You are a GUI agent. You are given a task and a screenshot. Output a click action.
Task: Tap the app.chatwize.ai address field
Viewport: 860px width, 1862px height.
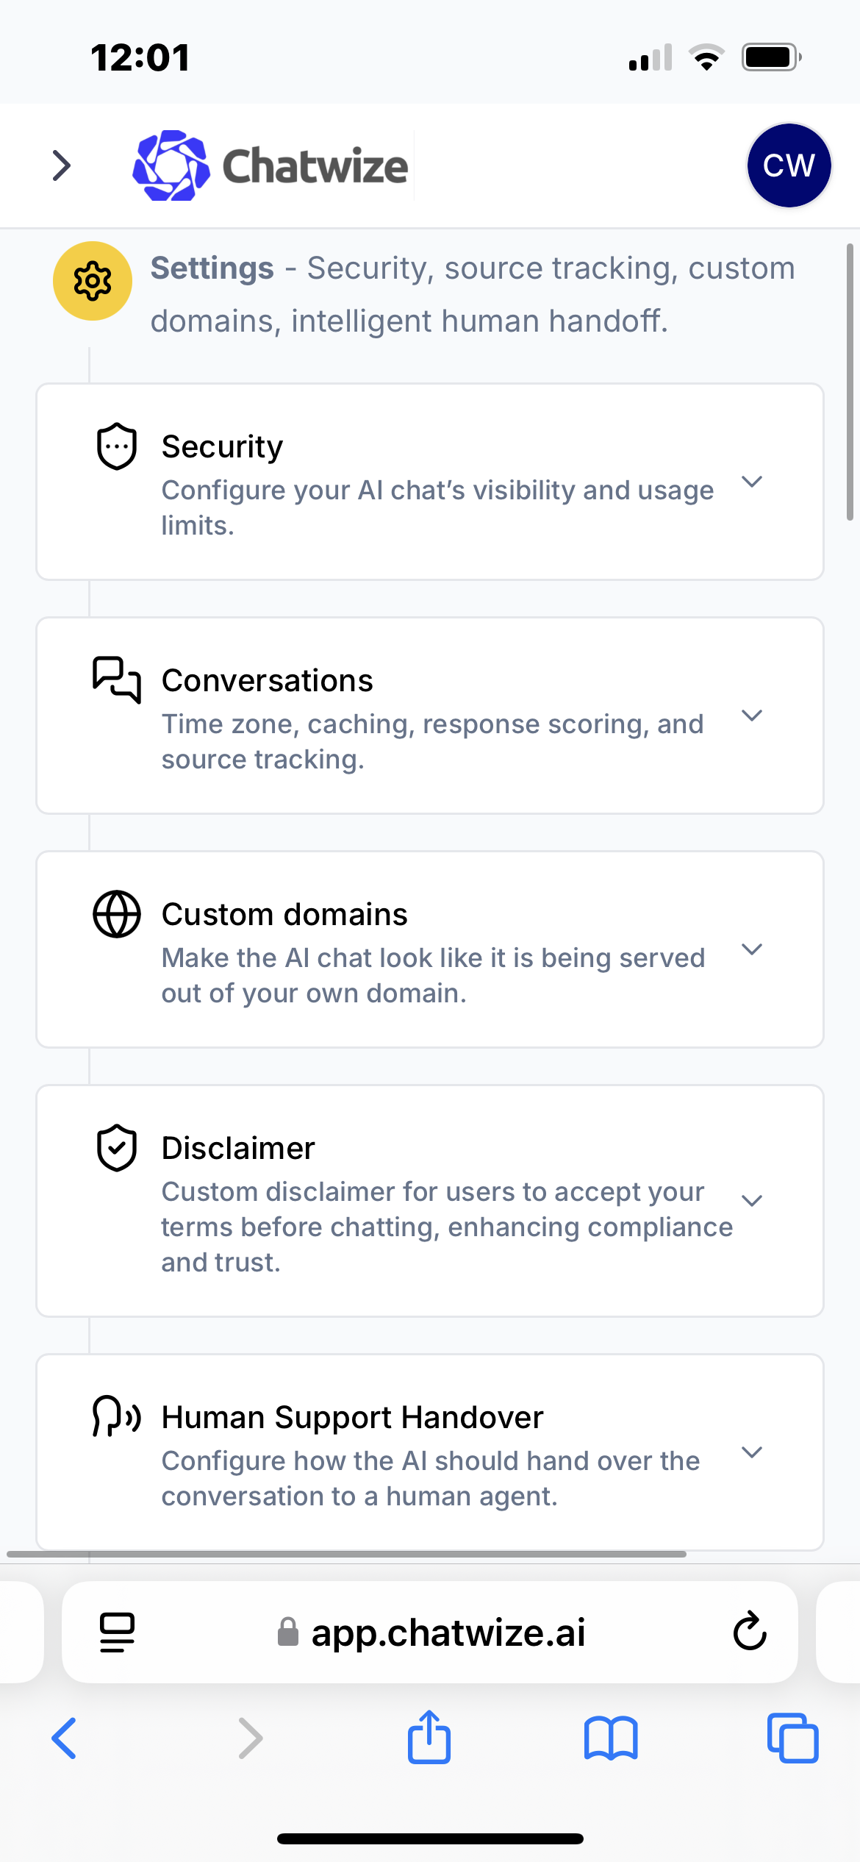click(430, 1632)
